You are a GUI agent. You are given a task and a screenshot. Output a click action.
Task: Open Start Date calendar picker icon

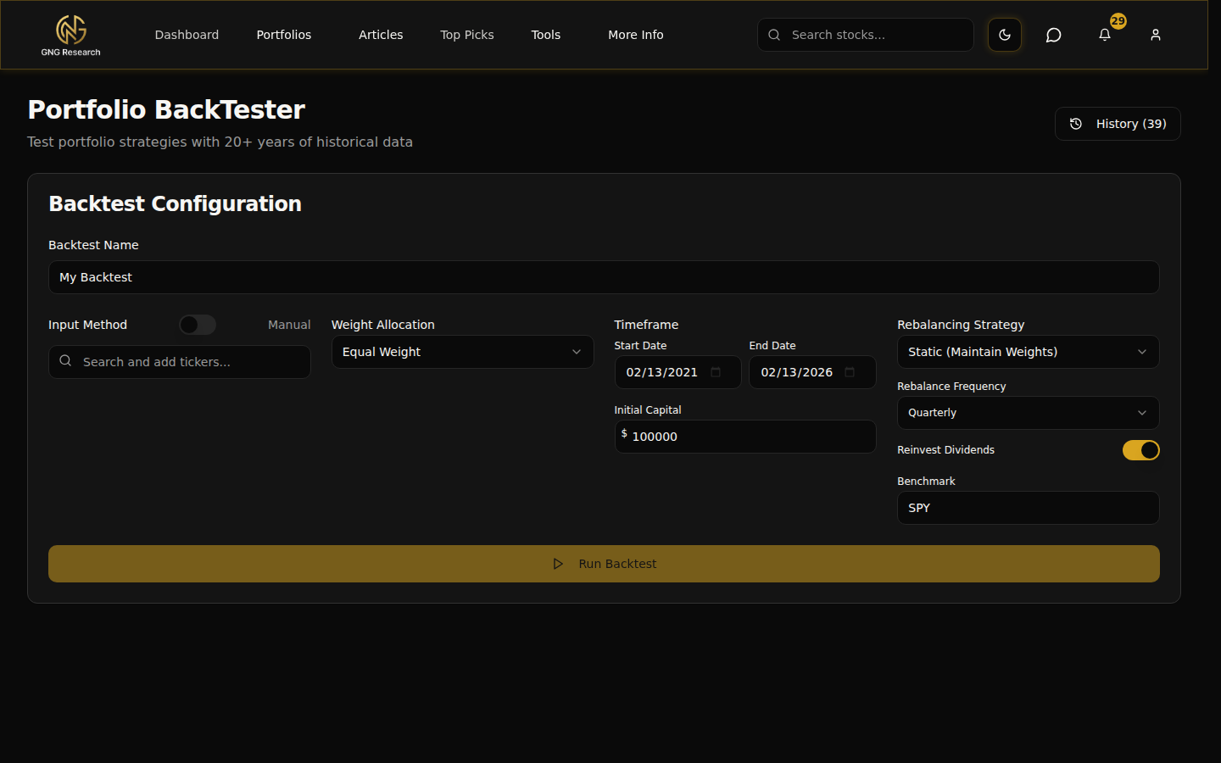pos(716,372)
